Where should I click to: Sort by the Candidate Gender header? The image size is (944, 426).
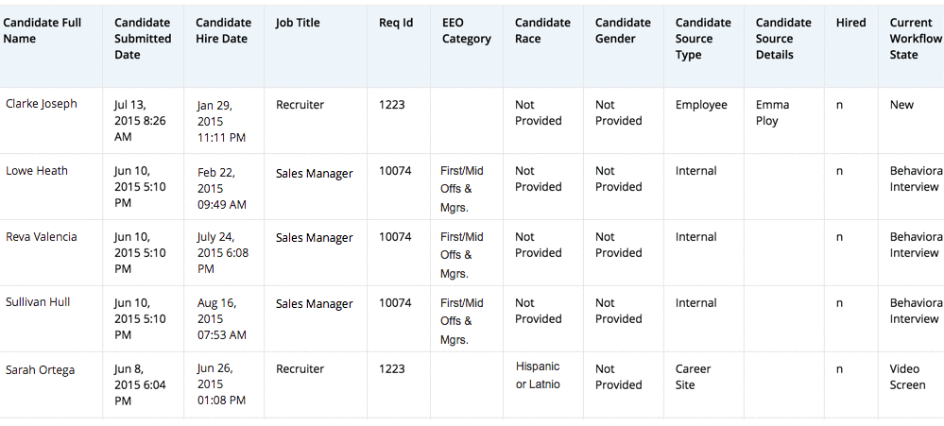623,30
